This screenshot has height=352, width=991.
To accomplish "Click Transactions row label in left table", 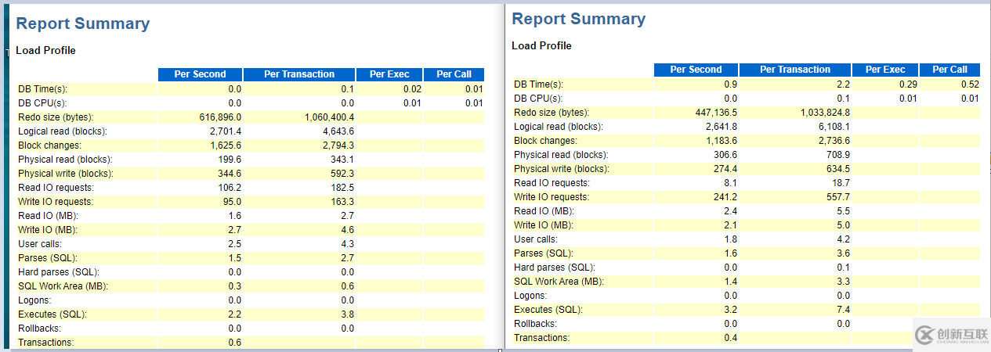I will 46,343.
